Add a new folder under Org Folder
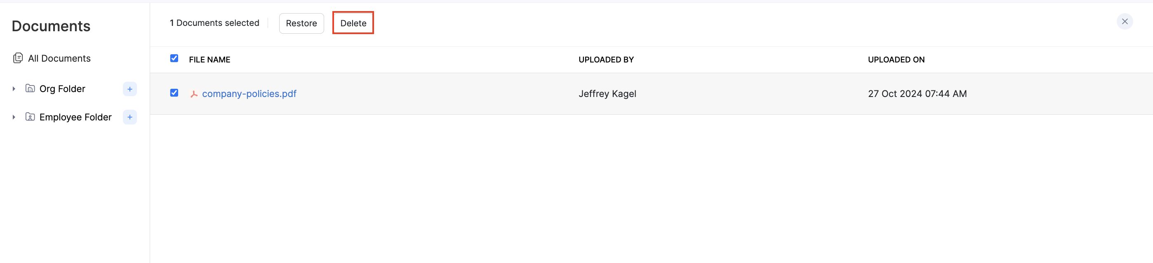Image resolution: width=1153 pixels, height=263 pixels. click(x=130, y=89)
